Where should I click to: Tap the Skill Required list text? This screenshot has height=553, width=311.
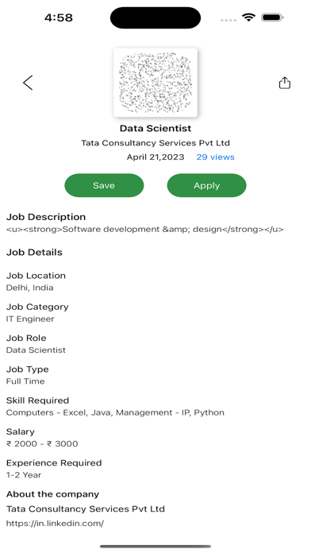point(115,412)
